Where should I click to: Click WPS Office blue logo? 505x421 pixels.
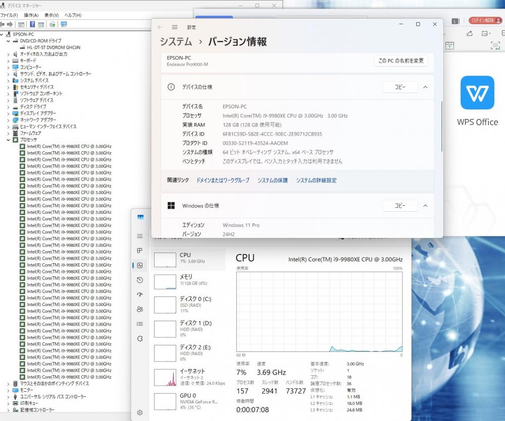(x=477, y=93)
